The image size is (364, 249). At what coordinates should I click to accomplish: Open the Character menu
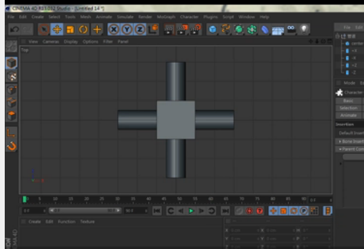click(x=189, y=17)
